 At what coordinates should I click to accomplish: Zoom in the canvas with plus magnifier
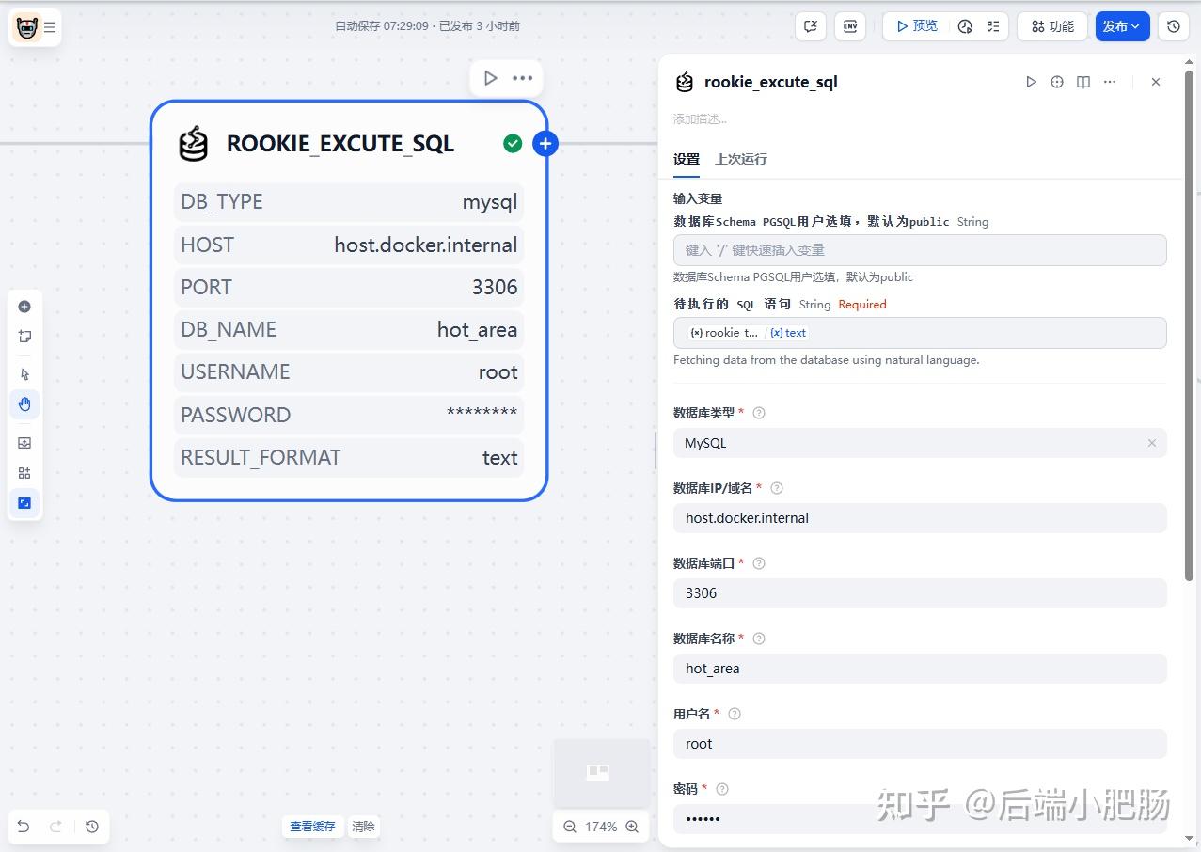pyautogui.click(x=632, y=827)
